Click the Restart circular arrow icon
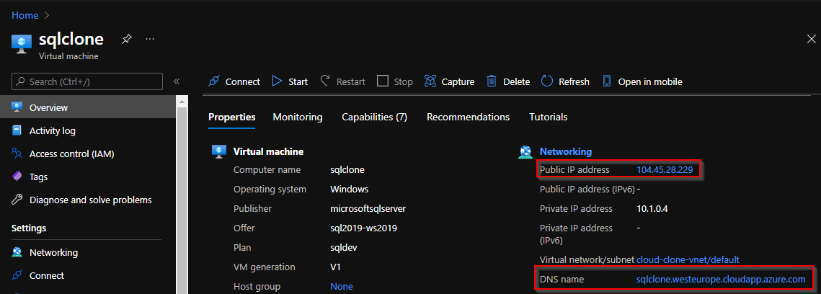 [x=325, y=81]
